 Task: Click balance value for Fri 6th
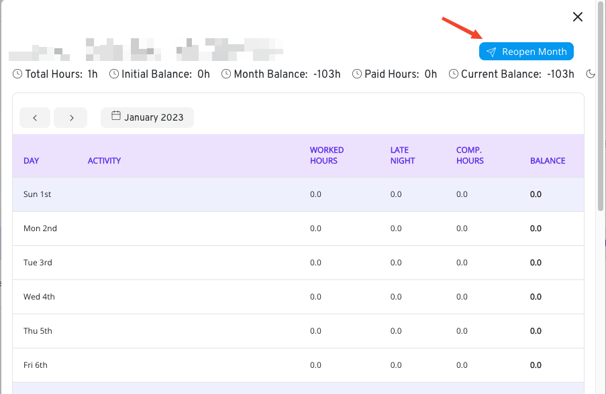(536, 365)
